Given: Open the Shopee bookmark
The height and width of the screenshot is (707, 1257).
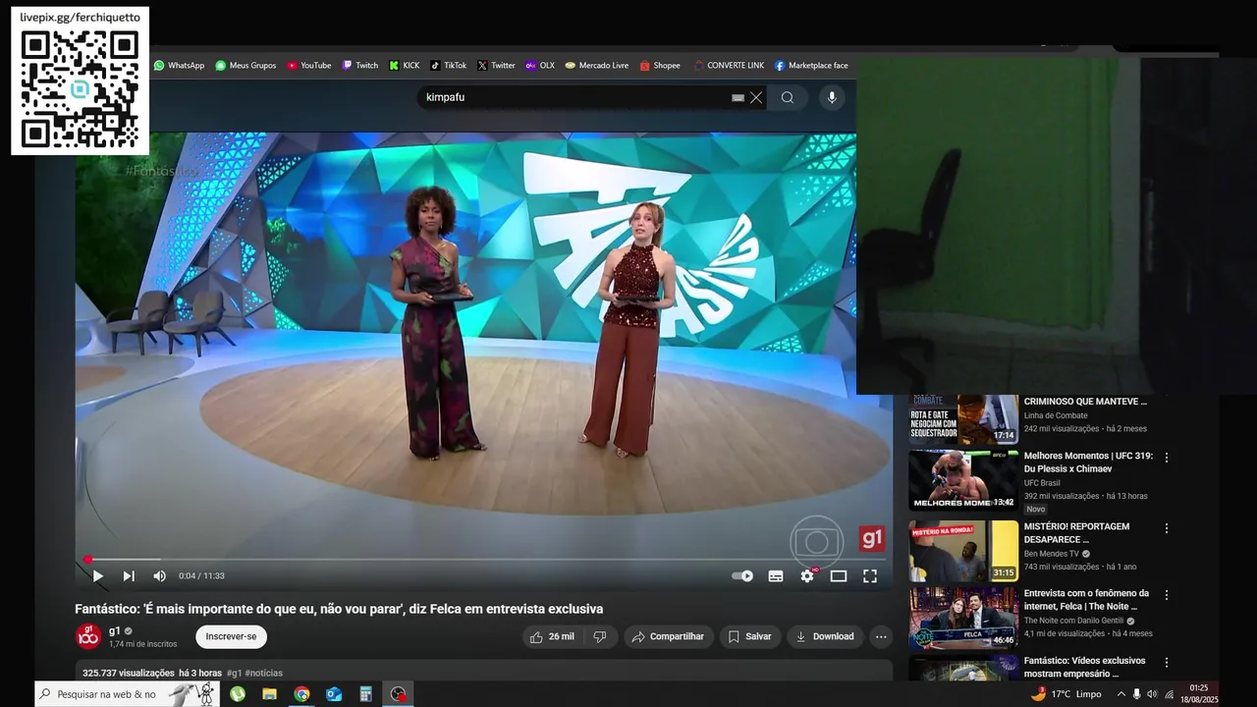Looking at the screenshot, I should (x=660, y=66).
